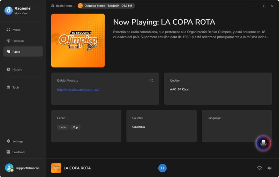
Task: Click the Feedback envelope icon
Action: coord(8,152)
